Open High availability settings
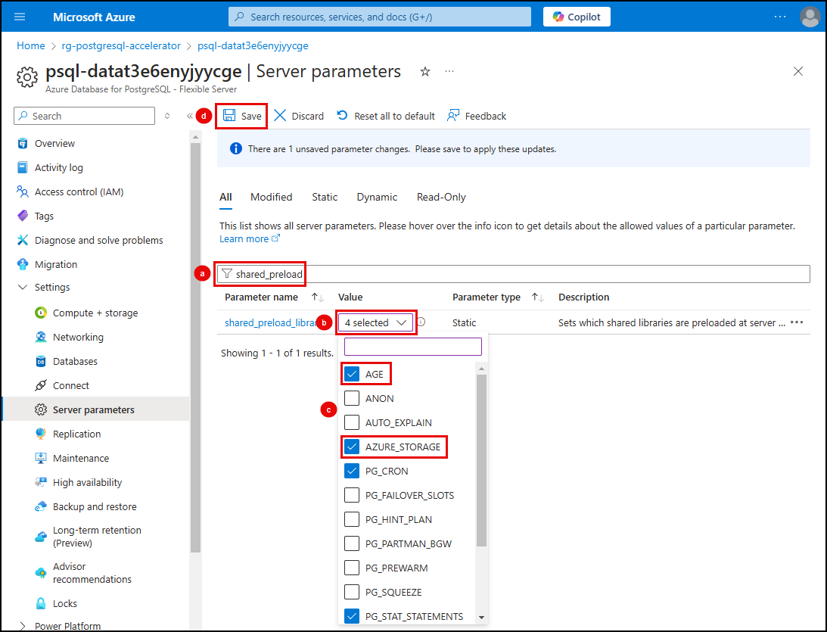This screenshot has width=827, height=632. (x=87, y=483)
